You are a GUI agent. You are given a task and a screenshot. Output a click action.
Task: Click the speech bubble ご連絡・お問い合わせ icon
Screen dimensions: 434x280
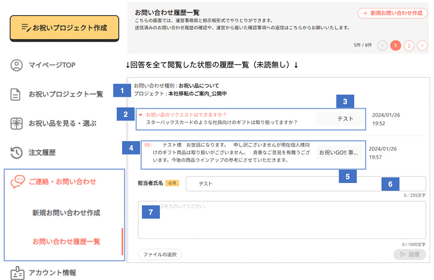(x=17, y=182)
